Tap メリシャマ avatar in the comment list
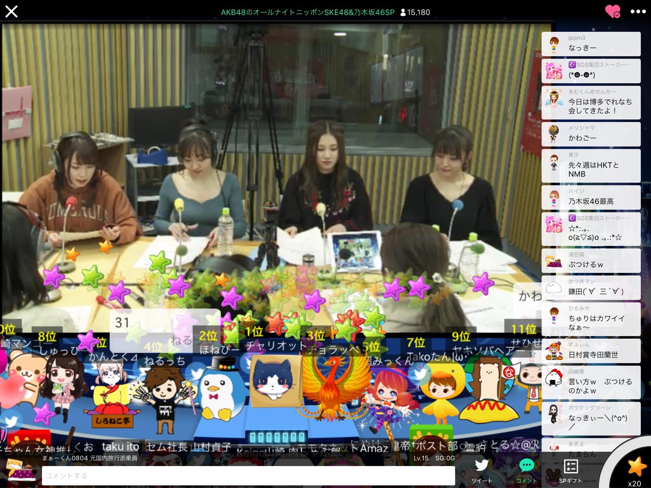 554,134
